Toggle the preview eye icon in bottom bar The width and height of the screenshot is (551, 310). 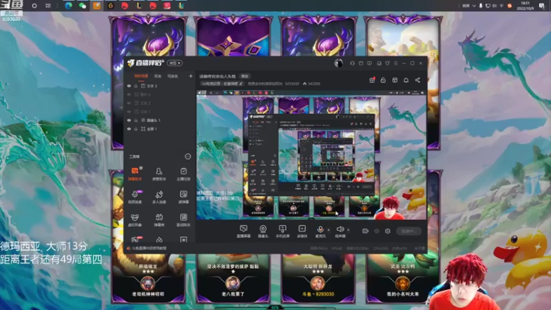377,231
